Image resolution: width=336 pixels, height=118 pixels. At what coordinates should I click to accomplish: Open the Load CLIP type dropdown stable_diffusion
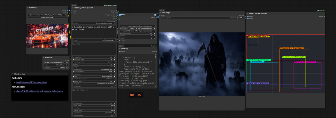pyautogui.click(x=55, y=65)
